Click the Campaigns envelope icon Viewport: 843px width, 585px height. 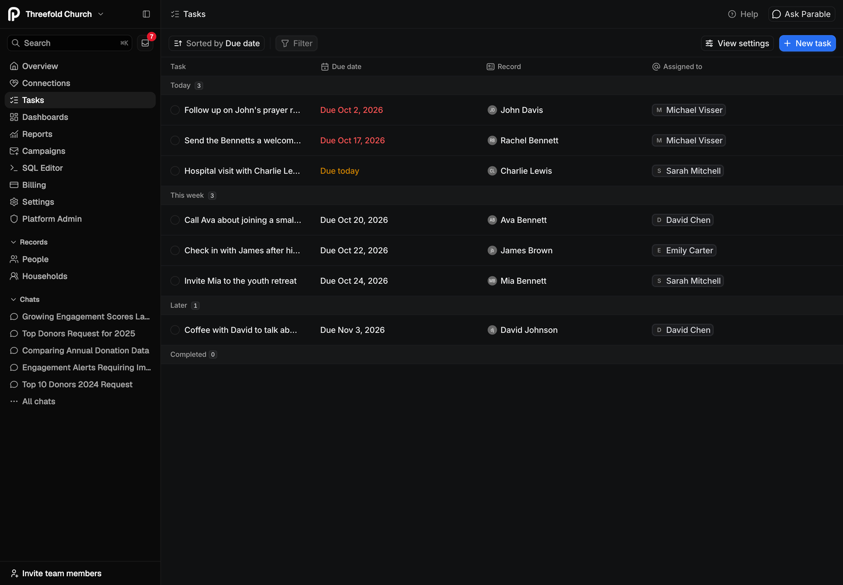click(x=14, y=151)
